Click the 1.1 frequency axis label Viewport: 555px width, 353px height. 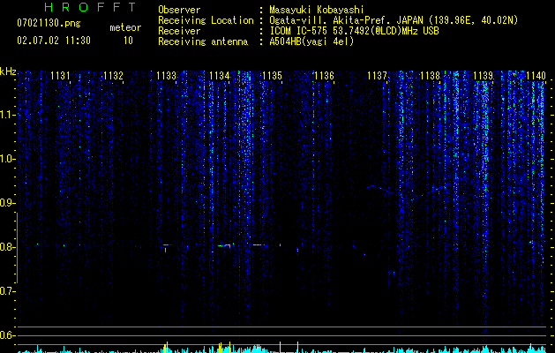point(7,115)
